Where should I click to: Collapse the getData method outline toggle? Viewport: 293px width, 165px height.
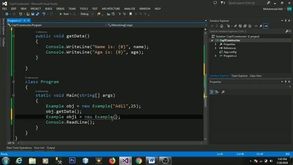[13, 36]
